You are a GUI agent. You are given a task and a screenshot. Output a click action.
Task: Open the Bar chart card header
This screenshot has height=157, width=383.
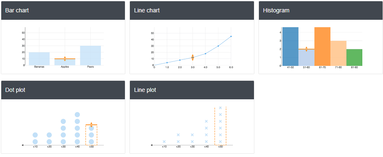click(x=63, y=10)
